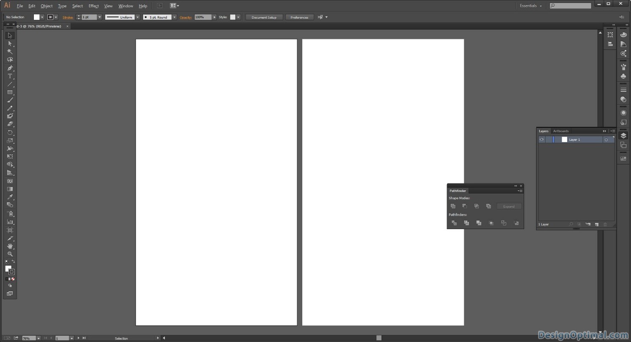Click the search field in top bar
The width and height of the screenshot is (631, 342).
coord(571,6)
